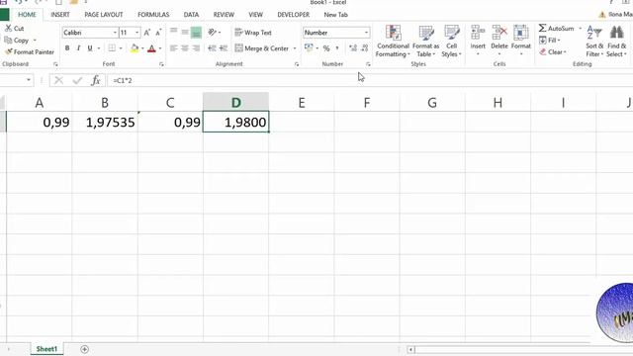The width and height of the screenshot is (633, 356).
Task: Toggle Italic formatting
Action: pyautogui.click(x=78, y=48)
